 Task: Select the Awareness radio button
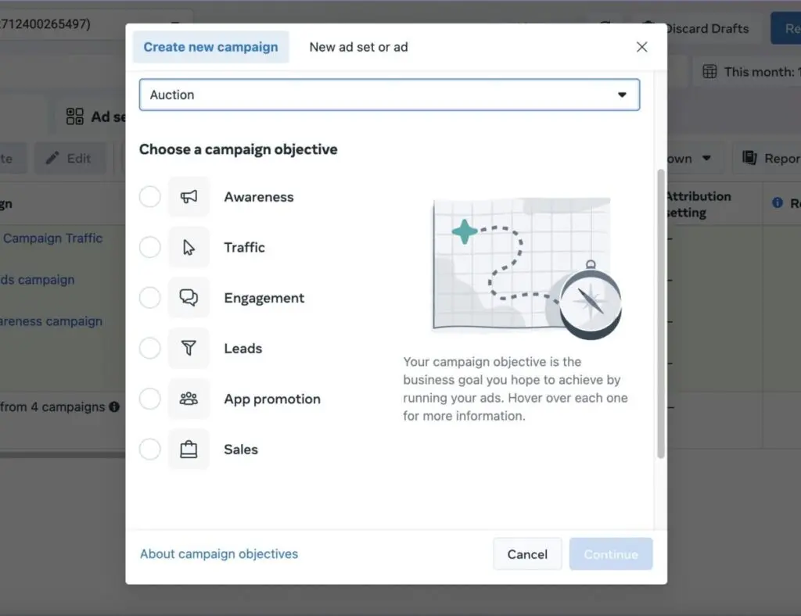point(150,197)
